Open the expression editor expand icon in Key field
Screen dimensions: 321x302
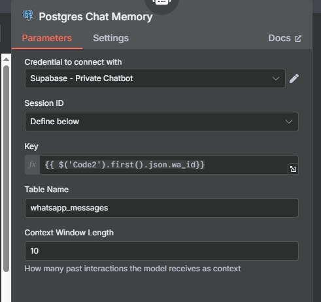[x=293, y=169]
